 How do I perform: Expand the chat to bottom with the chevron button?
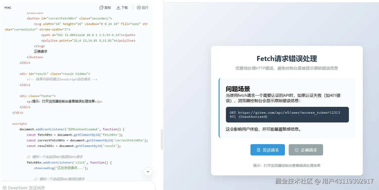point(148,171)
